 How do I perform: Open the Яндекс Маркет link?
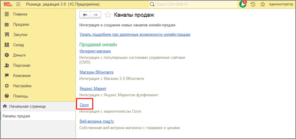[x=93, y=89]
